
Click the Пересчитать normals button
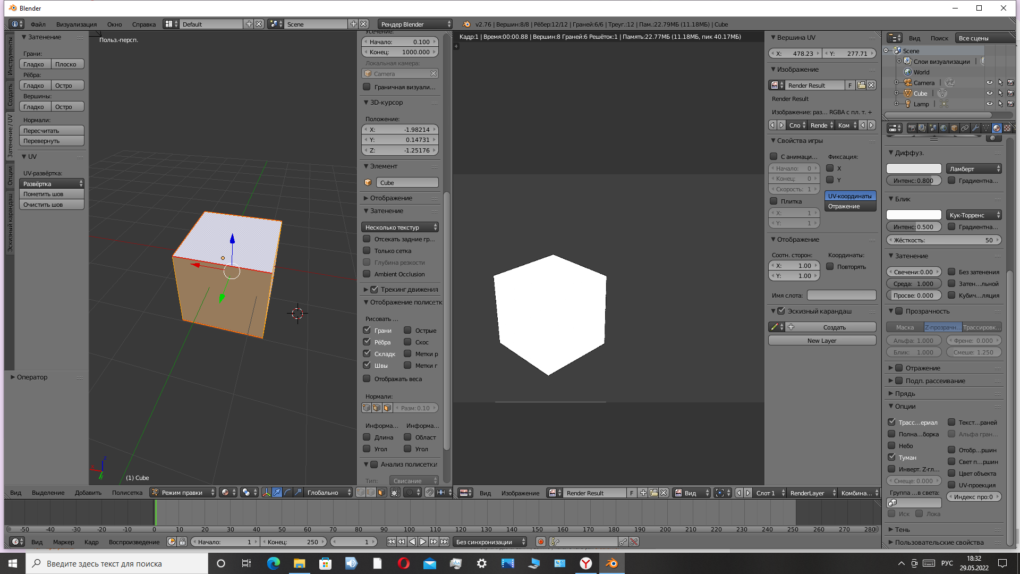coord(52,131)
